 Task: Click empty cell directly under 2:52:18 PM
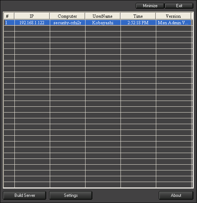pyautogui.click(x=138, y=29)
